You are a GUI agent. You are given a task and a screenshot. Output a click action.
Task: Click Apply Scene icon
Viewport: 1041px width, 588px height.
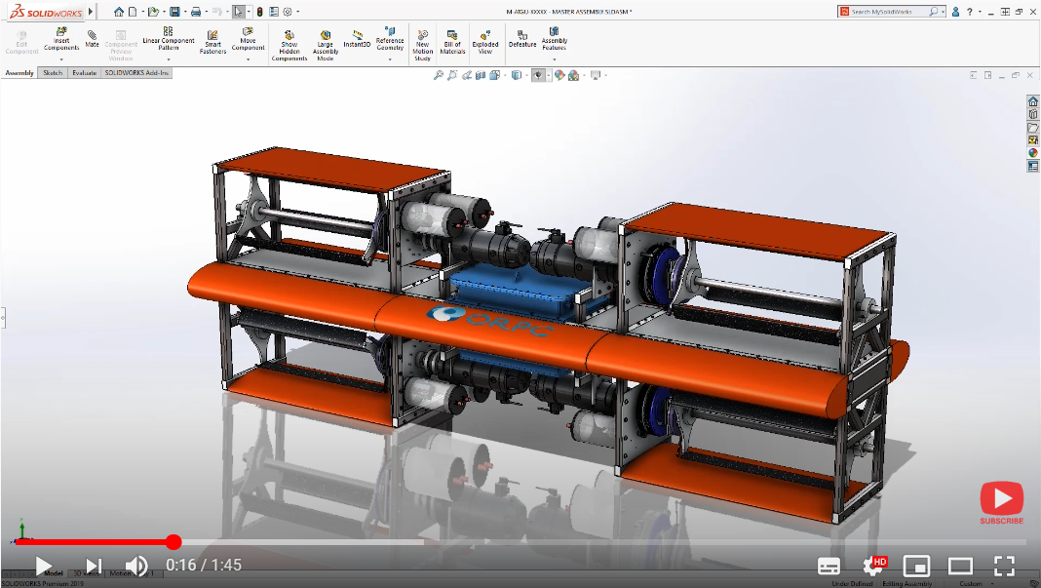573,75
